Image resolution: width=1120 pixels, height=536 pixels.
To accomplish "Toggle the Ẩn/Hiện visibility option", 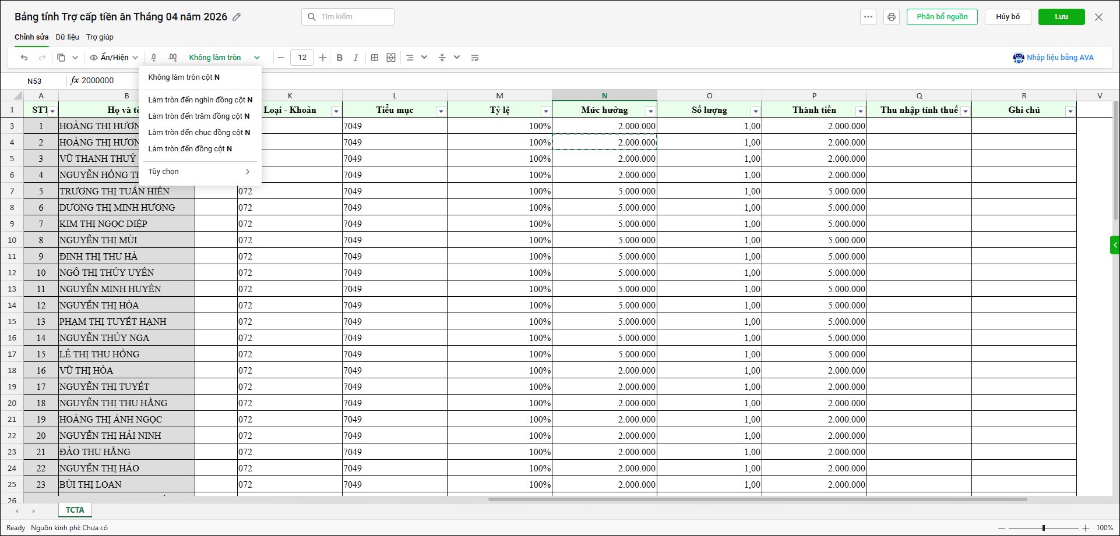I will 114,58.
